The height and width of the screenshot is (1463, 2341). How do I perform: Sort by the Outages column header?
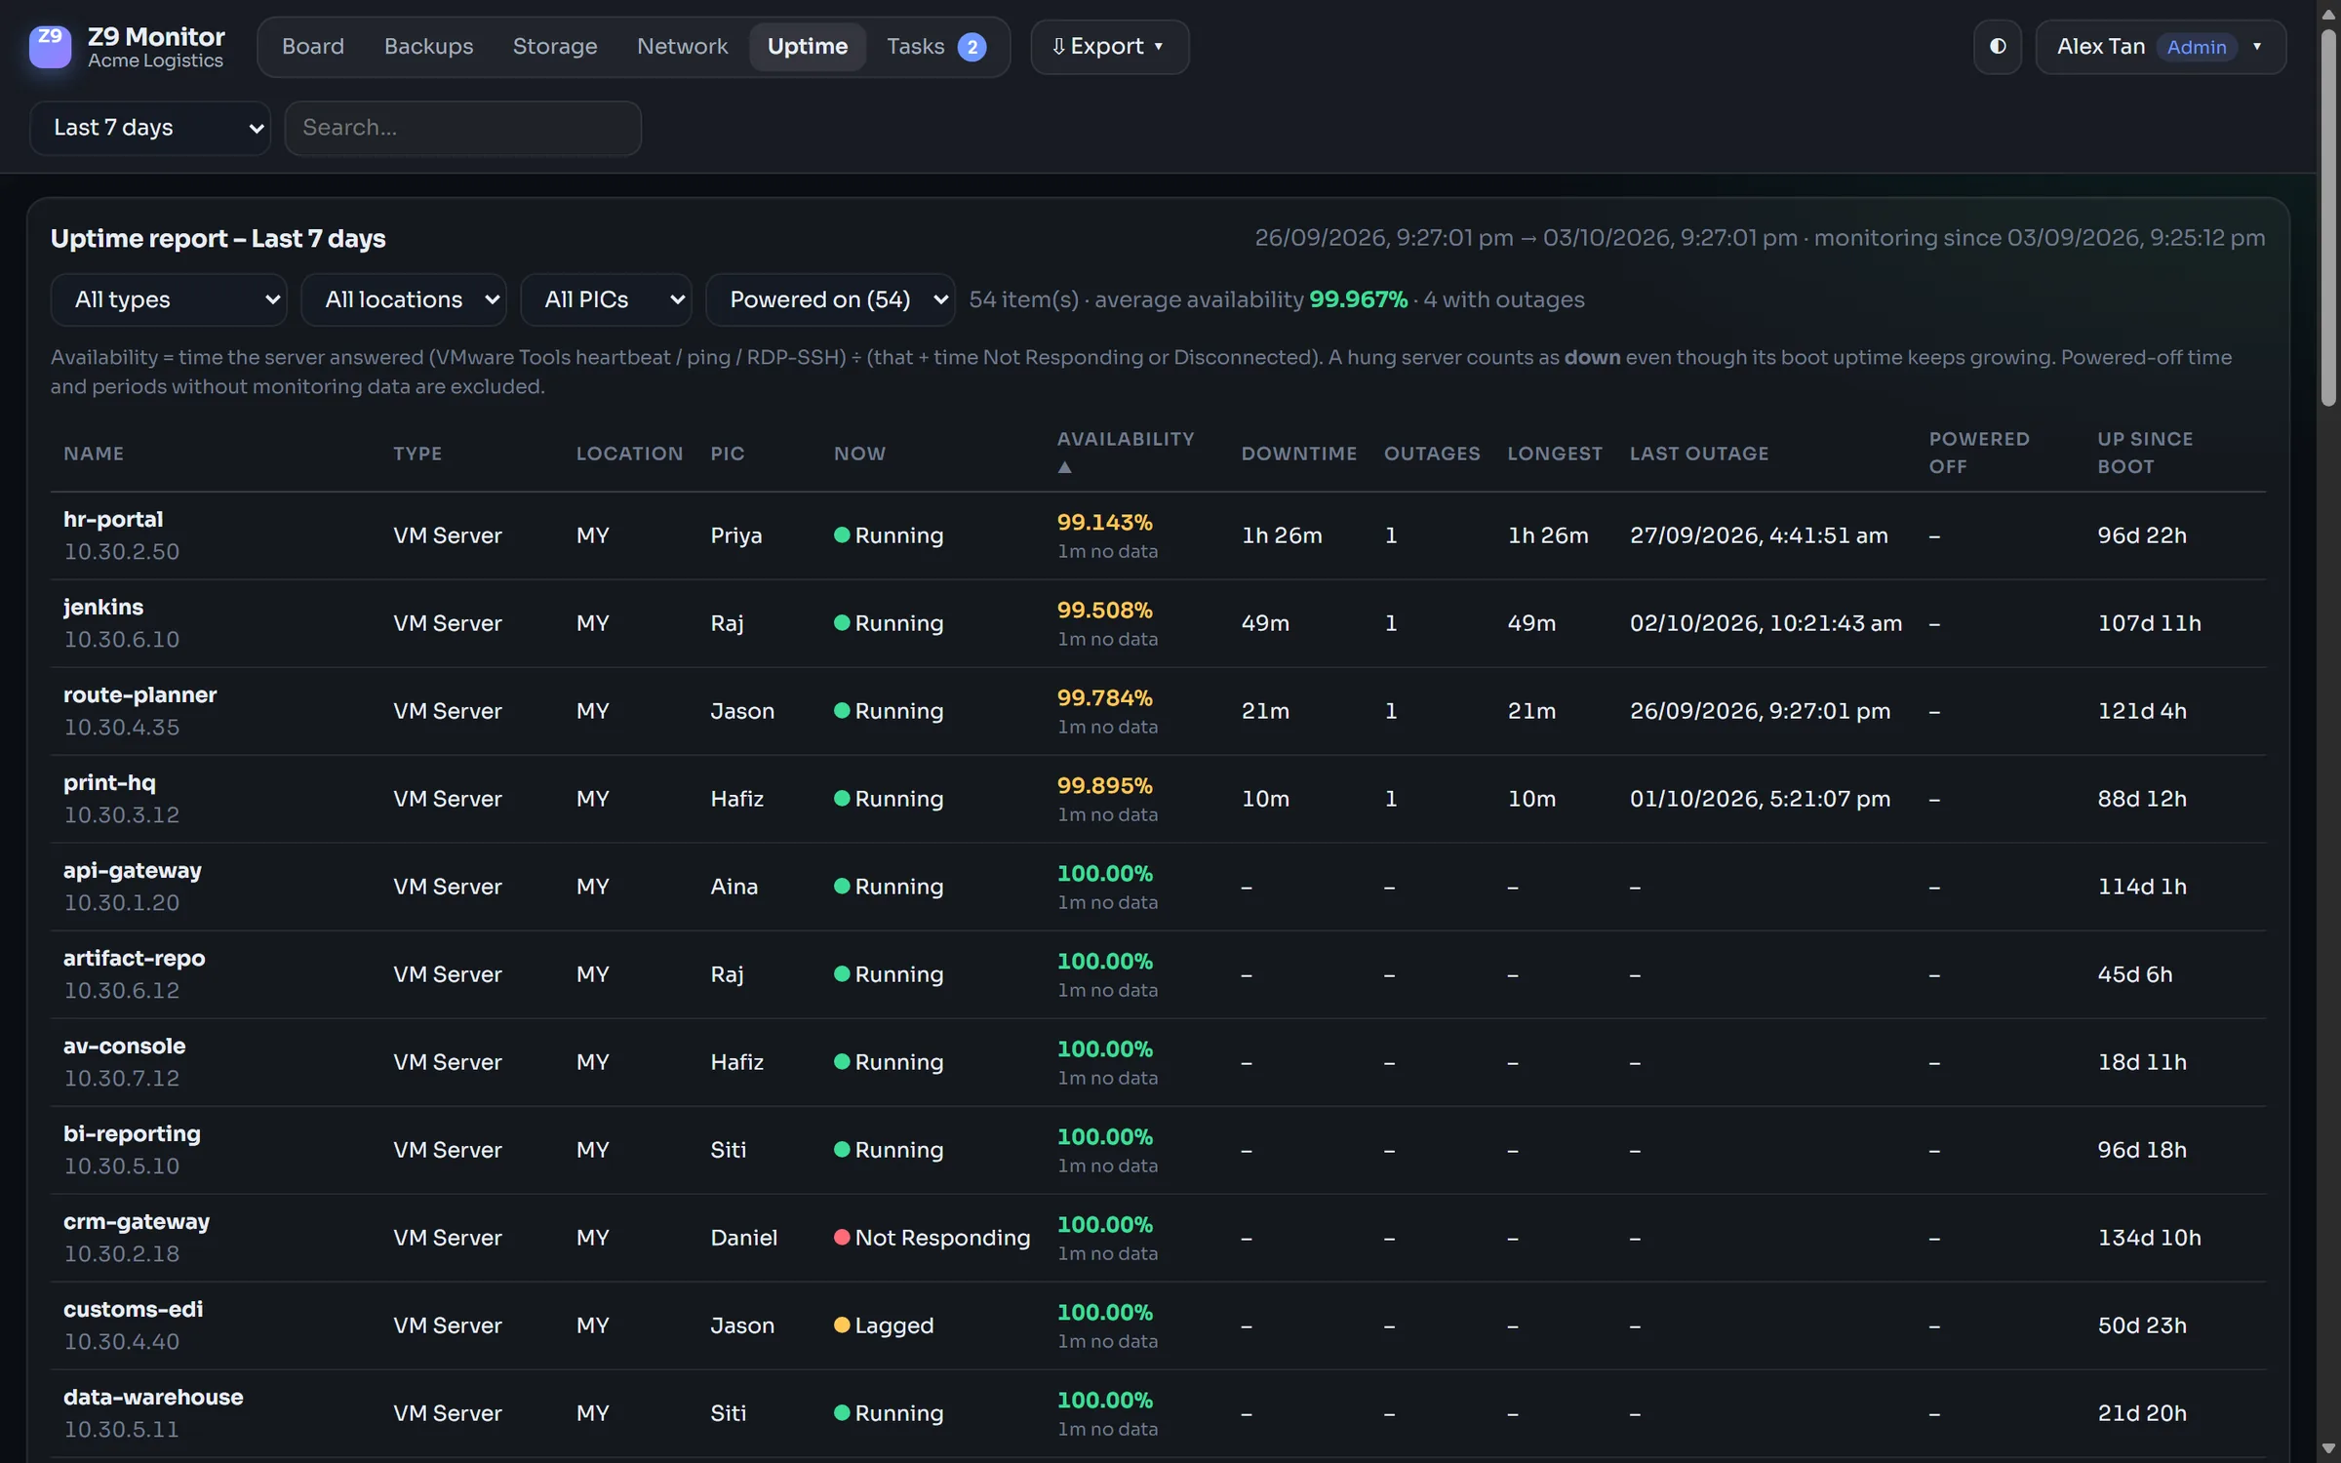click(x=1432, y=454)
